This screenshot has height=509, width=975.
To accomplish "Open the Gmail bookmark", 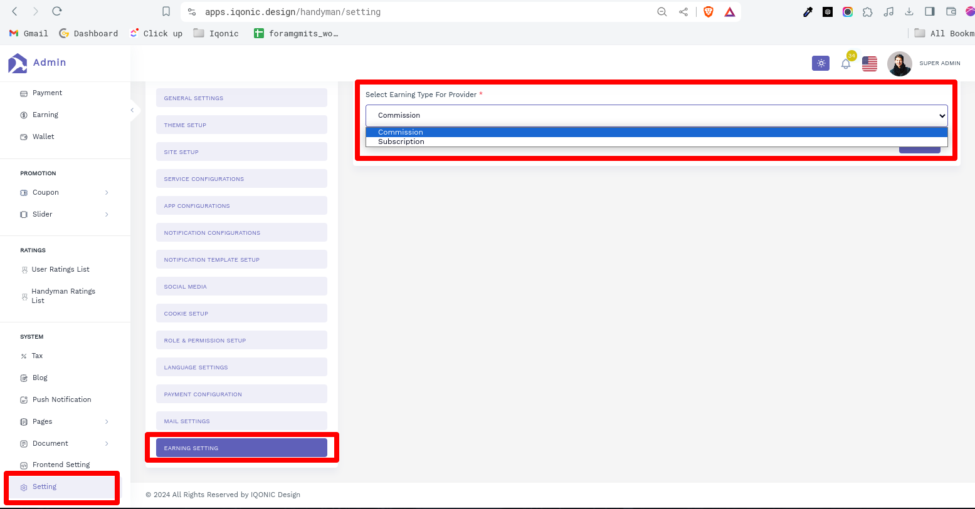I will coord(29,33).
